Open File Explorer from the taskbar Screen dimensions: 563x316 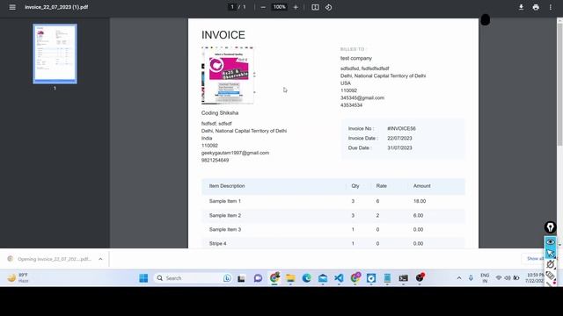[290, 278]
